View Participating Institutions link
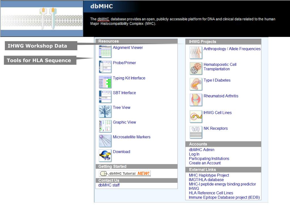The height and width of the screenshot is (218, 290). coord(209,158)
